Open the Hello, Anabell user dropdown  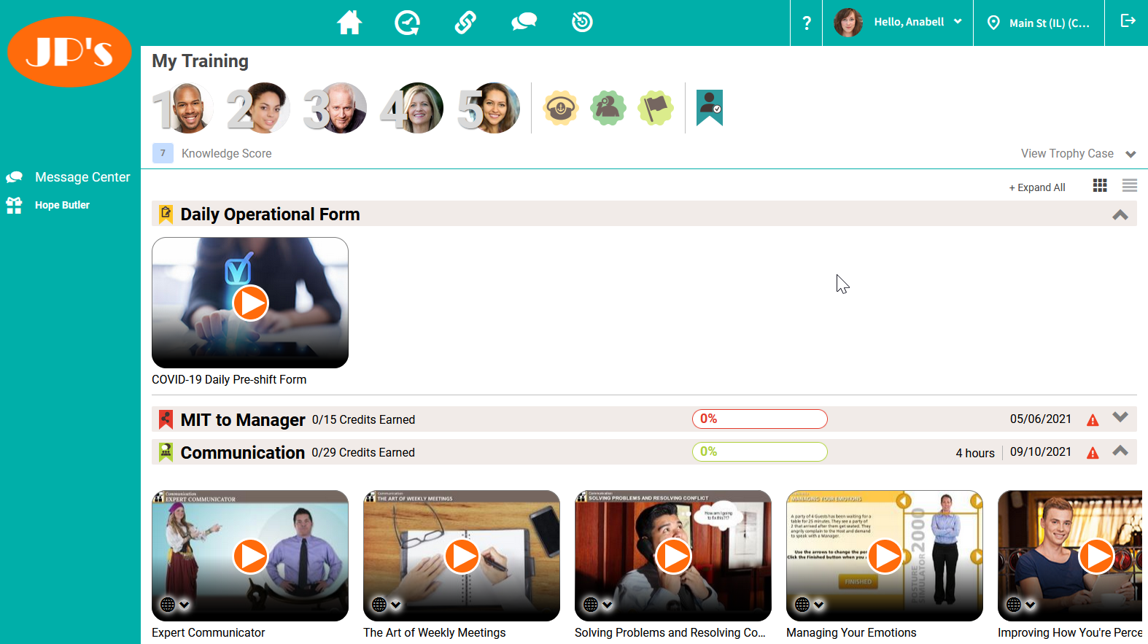(x=918, y=22)
